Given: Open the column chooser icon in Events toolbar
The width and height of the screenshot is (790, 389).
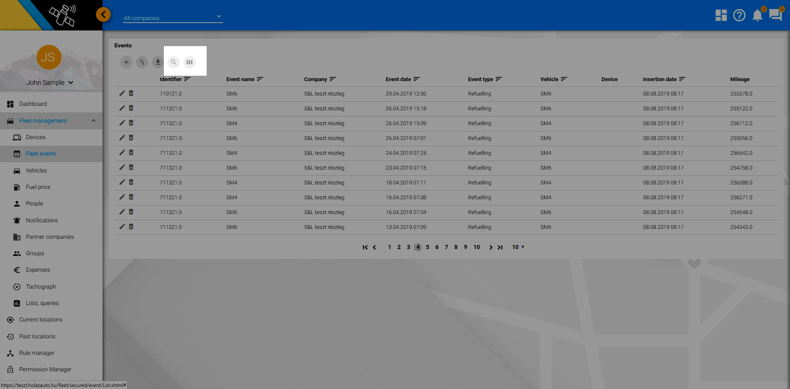Looking at the screenshot, I should 189,62.
